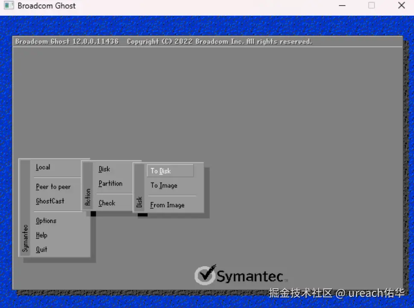Click the Symantec checkmark logo
Viewport: 414px width, 308px height.
click(x=205, y=275)
